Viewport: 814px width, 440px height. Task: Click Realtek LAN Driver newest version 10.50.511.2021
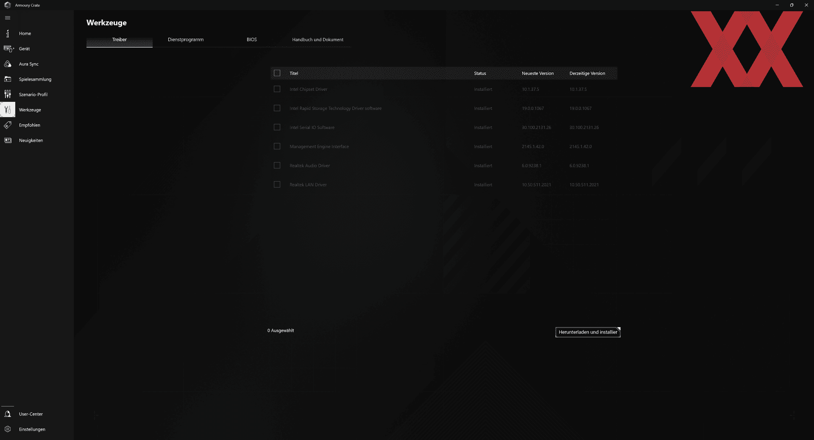point(536,185)
